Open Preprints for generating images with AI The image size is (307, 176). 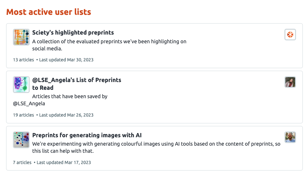(x=87, y=135)
